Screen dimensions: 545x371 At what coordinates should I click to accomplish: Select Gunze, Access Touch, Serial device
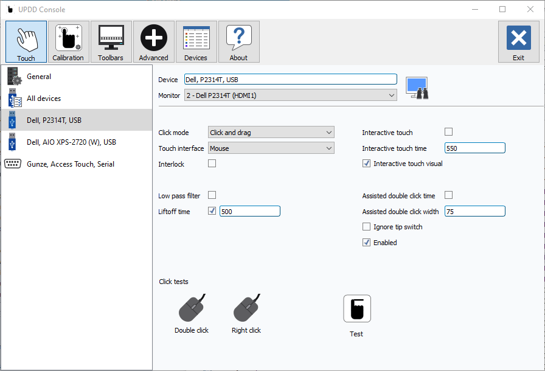(x=77, y=164)
